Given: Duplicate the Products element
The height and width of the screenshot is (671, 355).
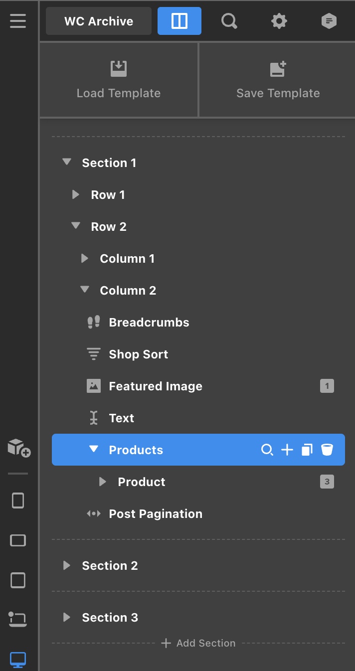Looking at the screenshot, I should (x=307, y=450).
